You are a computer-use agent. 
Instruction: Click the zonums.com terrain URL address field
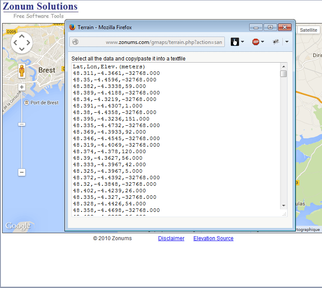[x=163, y=42]
